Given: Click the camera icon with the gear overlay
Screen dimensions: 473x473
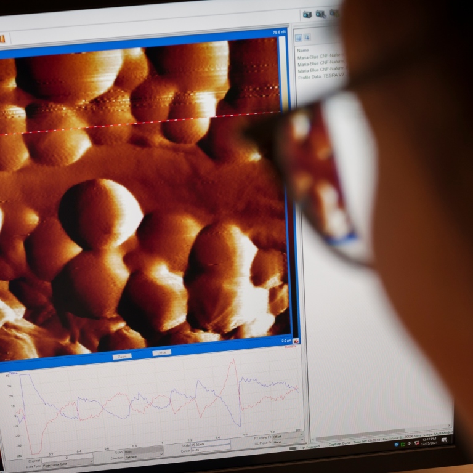Looking at the screenshot, I should click(x=320, y=14).
